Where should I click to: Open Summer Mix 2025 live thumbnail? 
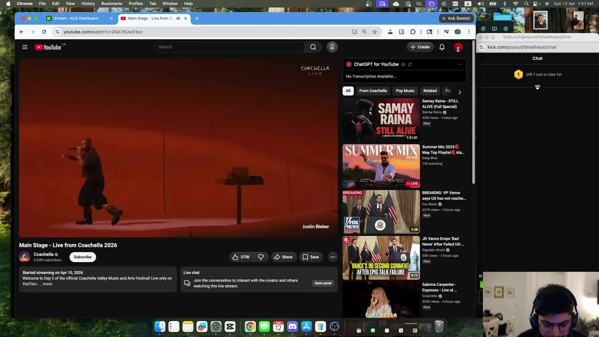(x=381, y=165)
